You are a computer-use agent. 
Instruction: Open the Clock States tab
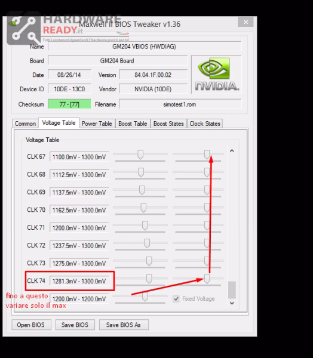[205, 124]
